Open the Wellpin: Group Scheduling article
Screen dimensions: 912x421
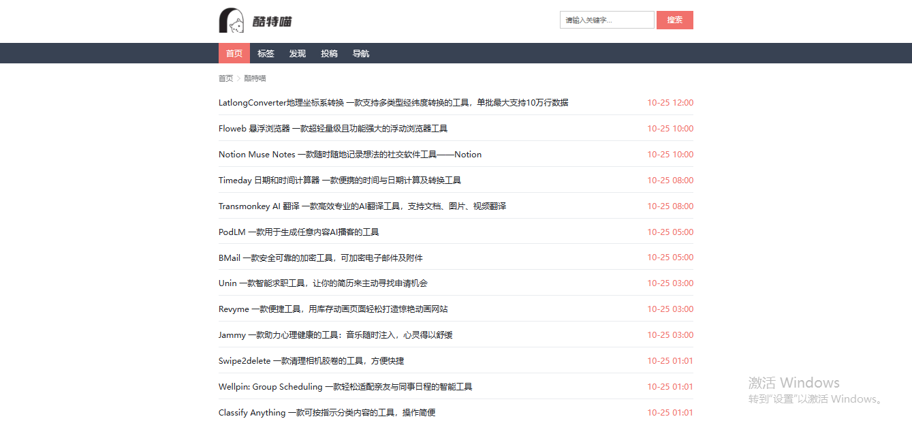click(x=345, y=387)
